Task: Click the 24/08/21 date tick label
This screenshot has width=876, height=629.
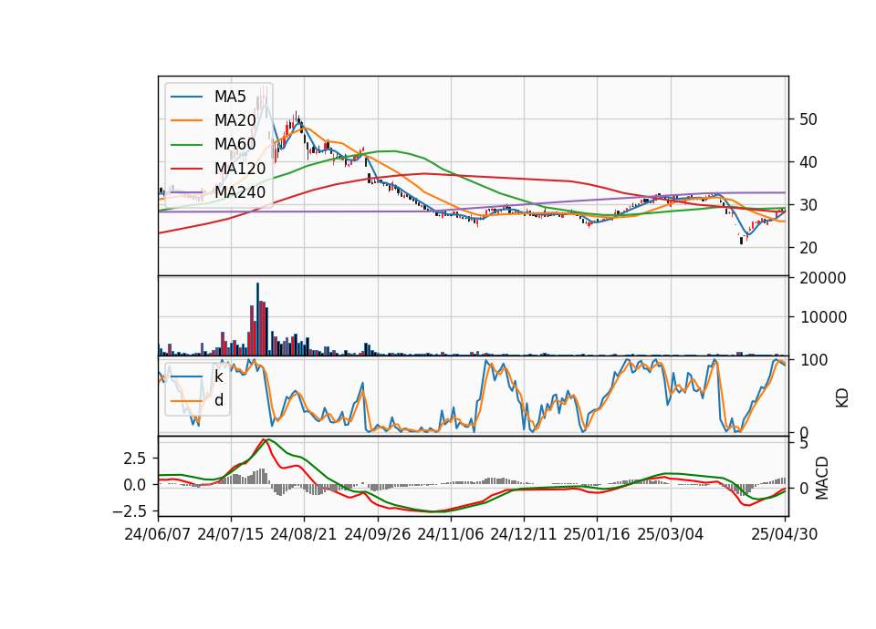Action: coord(304,534)
